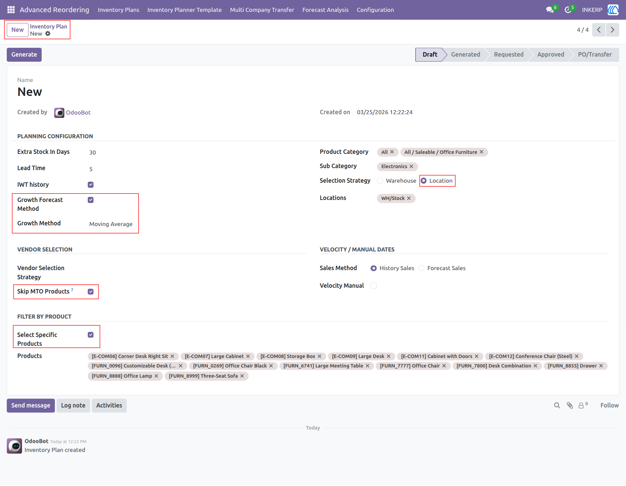The height and width of the screenshot is (486, 626).
Task: Go to the previous record arrow
Action: click(x=599, y=30)
